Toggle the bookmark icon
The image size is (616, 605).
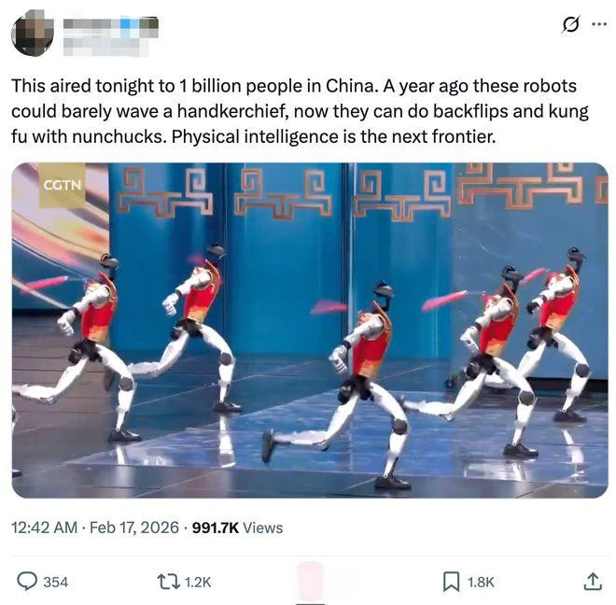(x=452, y=582)
